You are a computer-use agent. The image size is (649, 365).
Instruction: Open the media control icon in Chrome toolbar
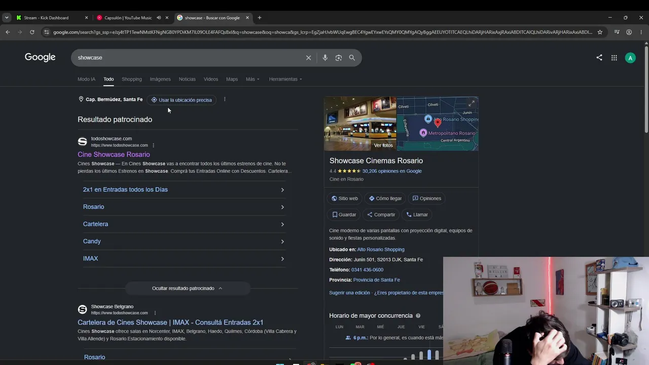[x=617, y=32]
